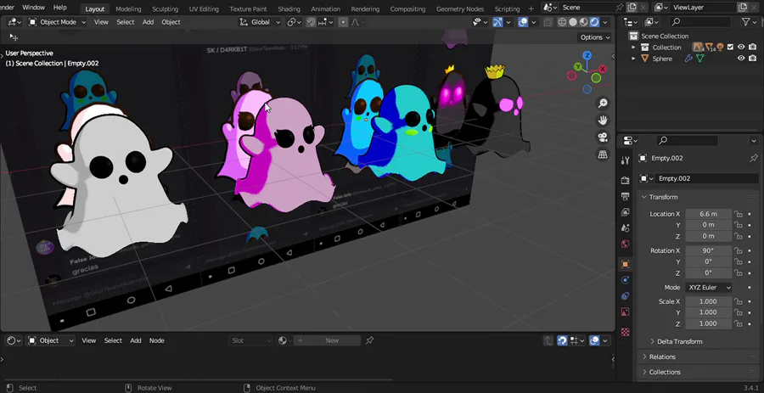The height and width of the screenshot is (393, 764).
Task: Open the Physics properties tab
Action: tap(625, 280)
